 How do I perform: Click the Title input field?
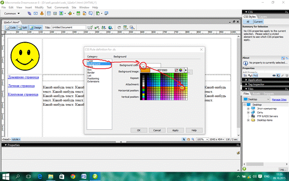[69, 27]
